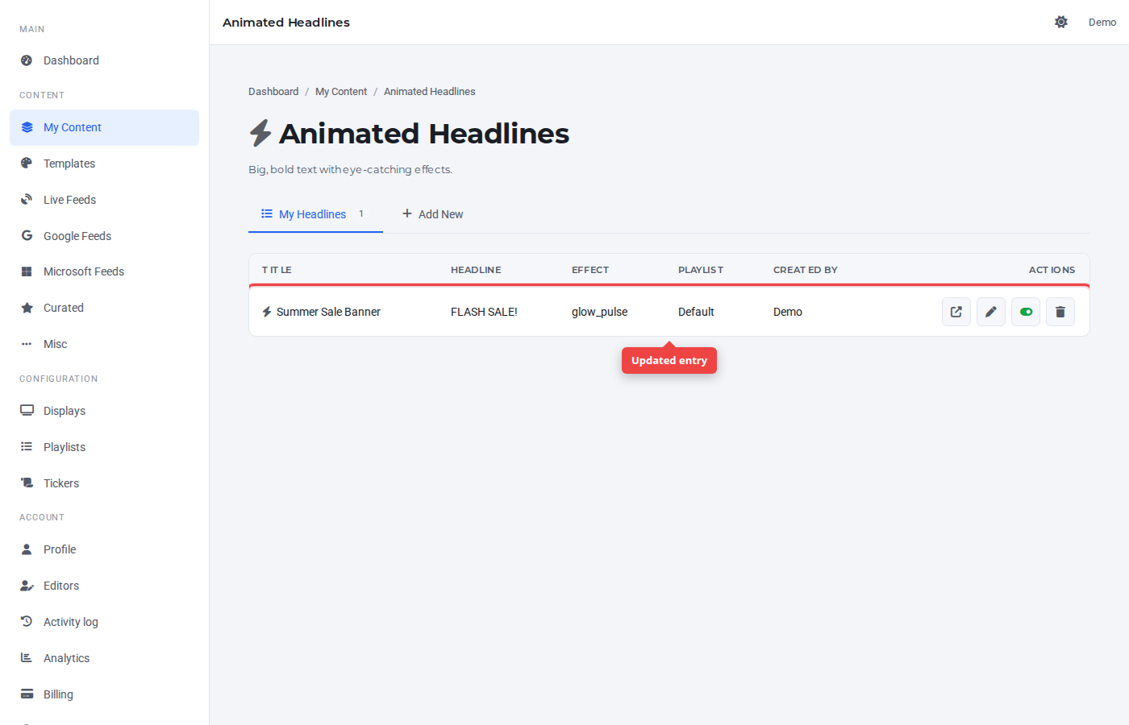Go to Live Feeds satellite icon
The height and width of the screenshot is (725, 1129).
pyautogui.click(x=27, y=200)
